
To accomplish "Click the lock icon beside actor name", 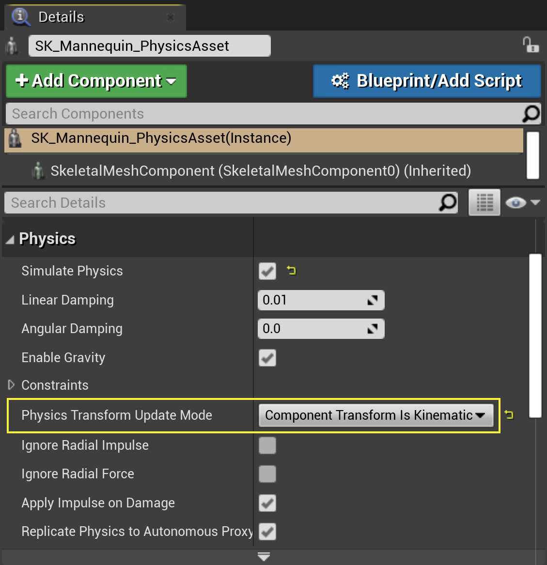I will pyautogui.click(x=531, y=45).
